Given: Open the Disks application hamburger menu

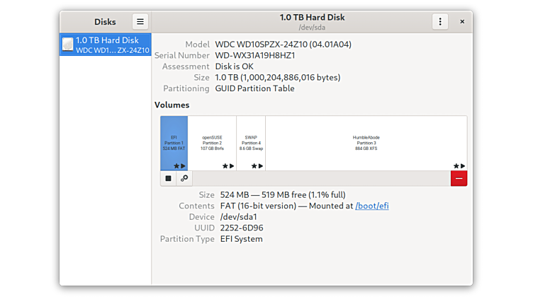Looking at the screenshot, I should (140, 22).
